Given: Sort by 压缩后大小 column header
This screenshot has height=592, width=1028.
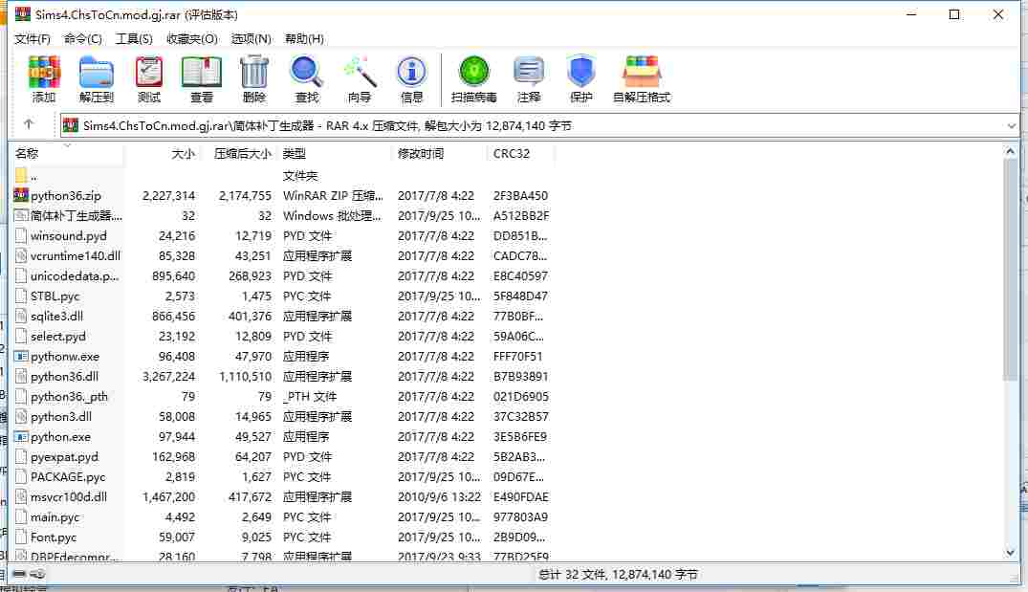Looking at the screenshot, I should pos(239,153).
